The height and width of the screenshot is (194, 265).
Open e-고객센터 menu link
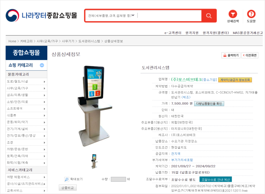pos(173,33)
